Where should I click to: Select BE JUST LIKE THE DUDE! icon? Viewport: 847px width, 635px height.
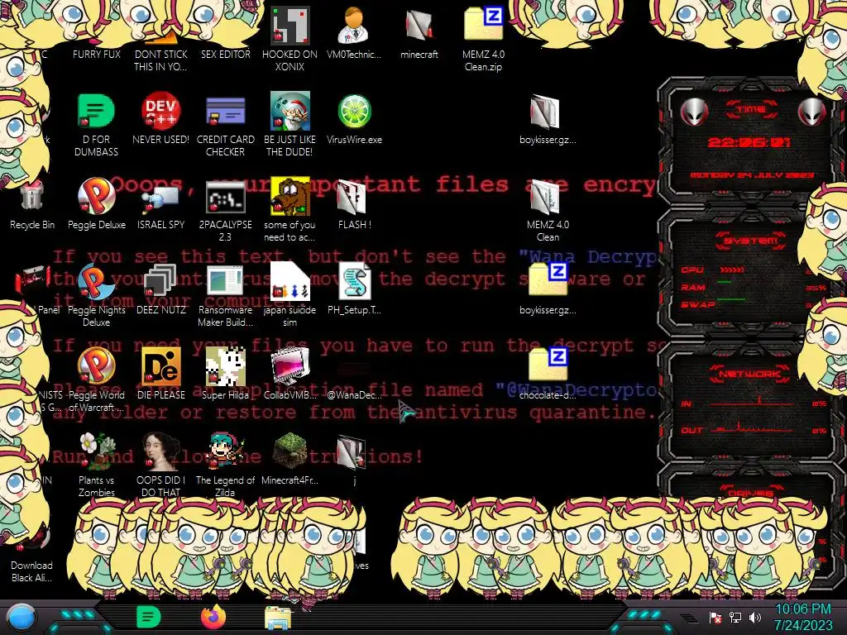click(290, 124)
